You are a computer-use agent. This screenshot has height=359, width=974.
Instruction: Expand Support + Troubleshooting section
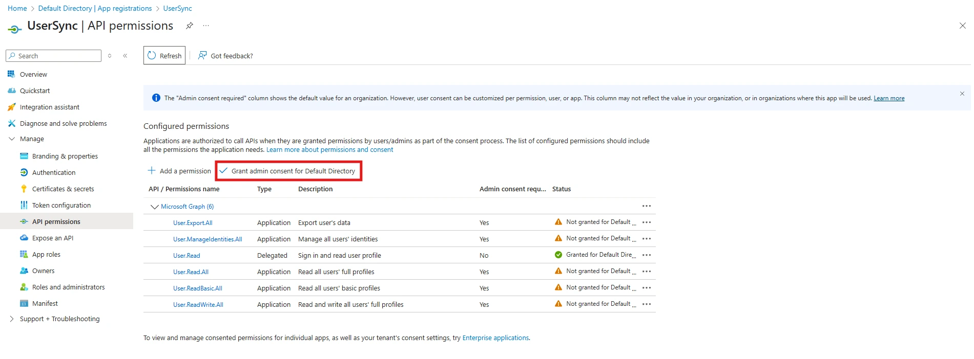click(x=12, y=319)
